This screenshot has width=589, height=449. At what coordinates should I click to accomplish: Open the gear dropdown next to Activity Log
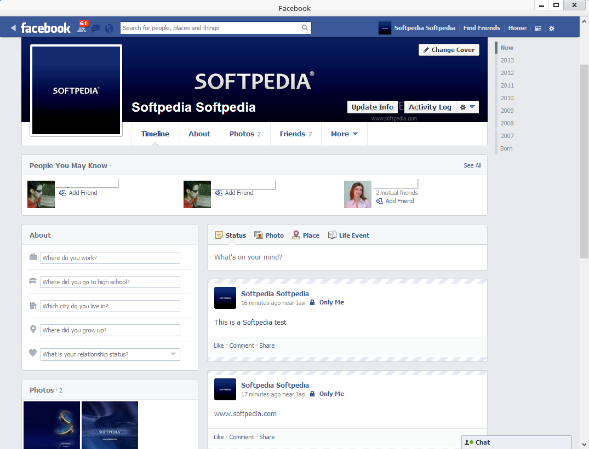(468, 107)
